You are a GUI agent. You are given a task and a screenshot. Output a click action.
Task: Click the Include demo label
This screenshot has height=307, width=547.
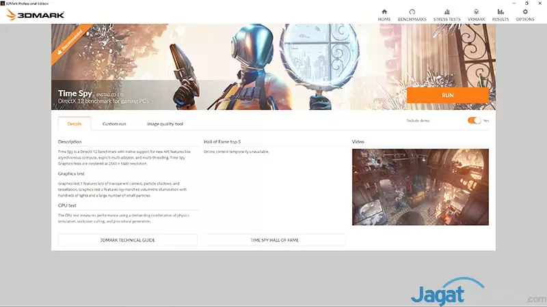click(x=418, y=121)
